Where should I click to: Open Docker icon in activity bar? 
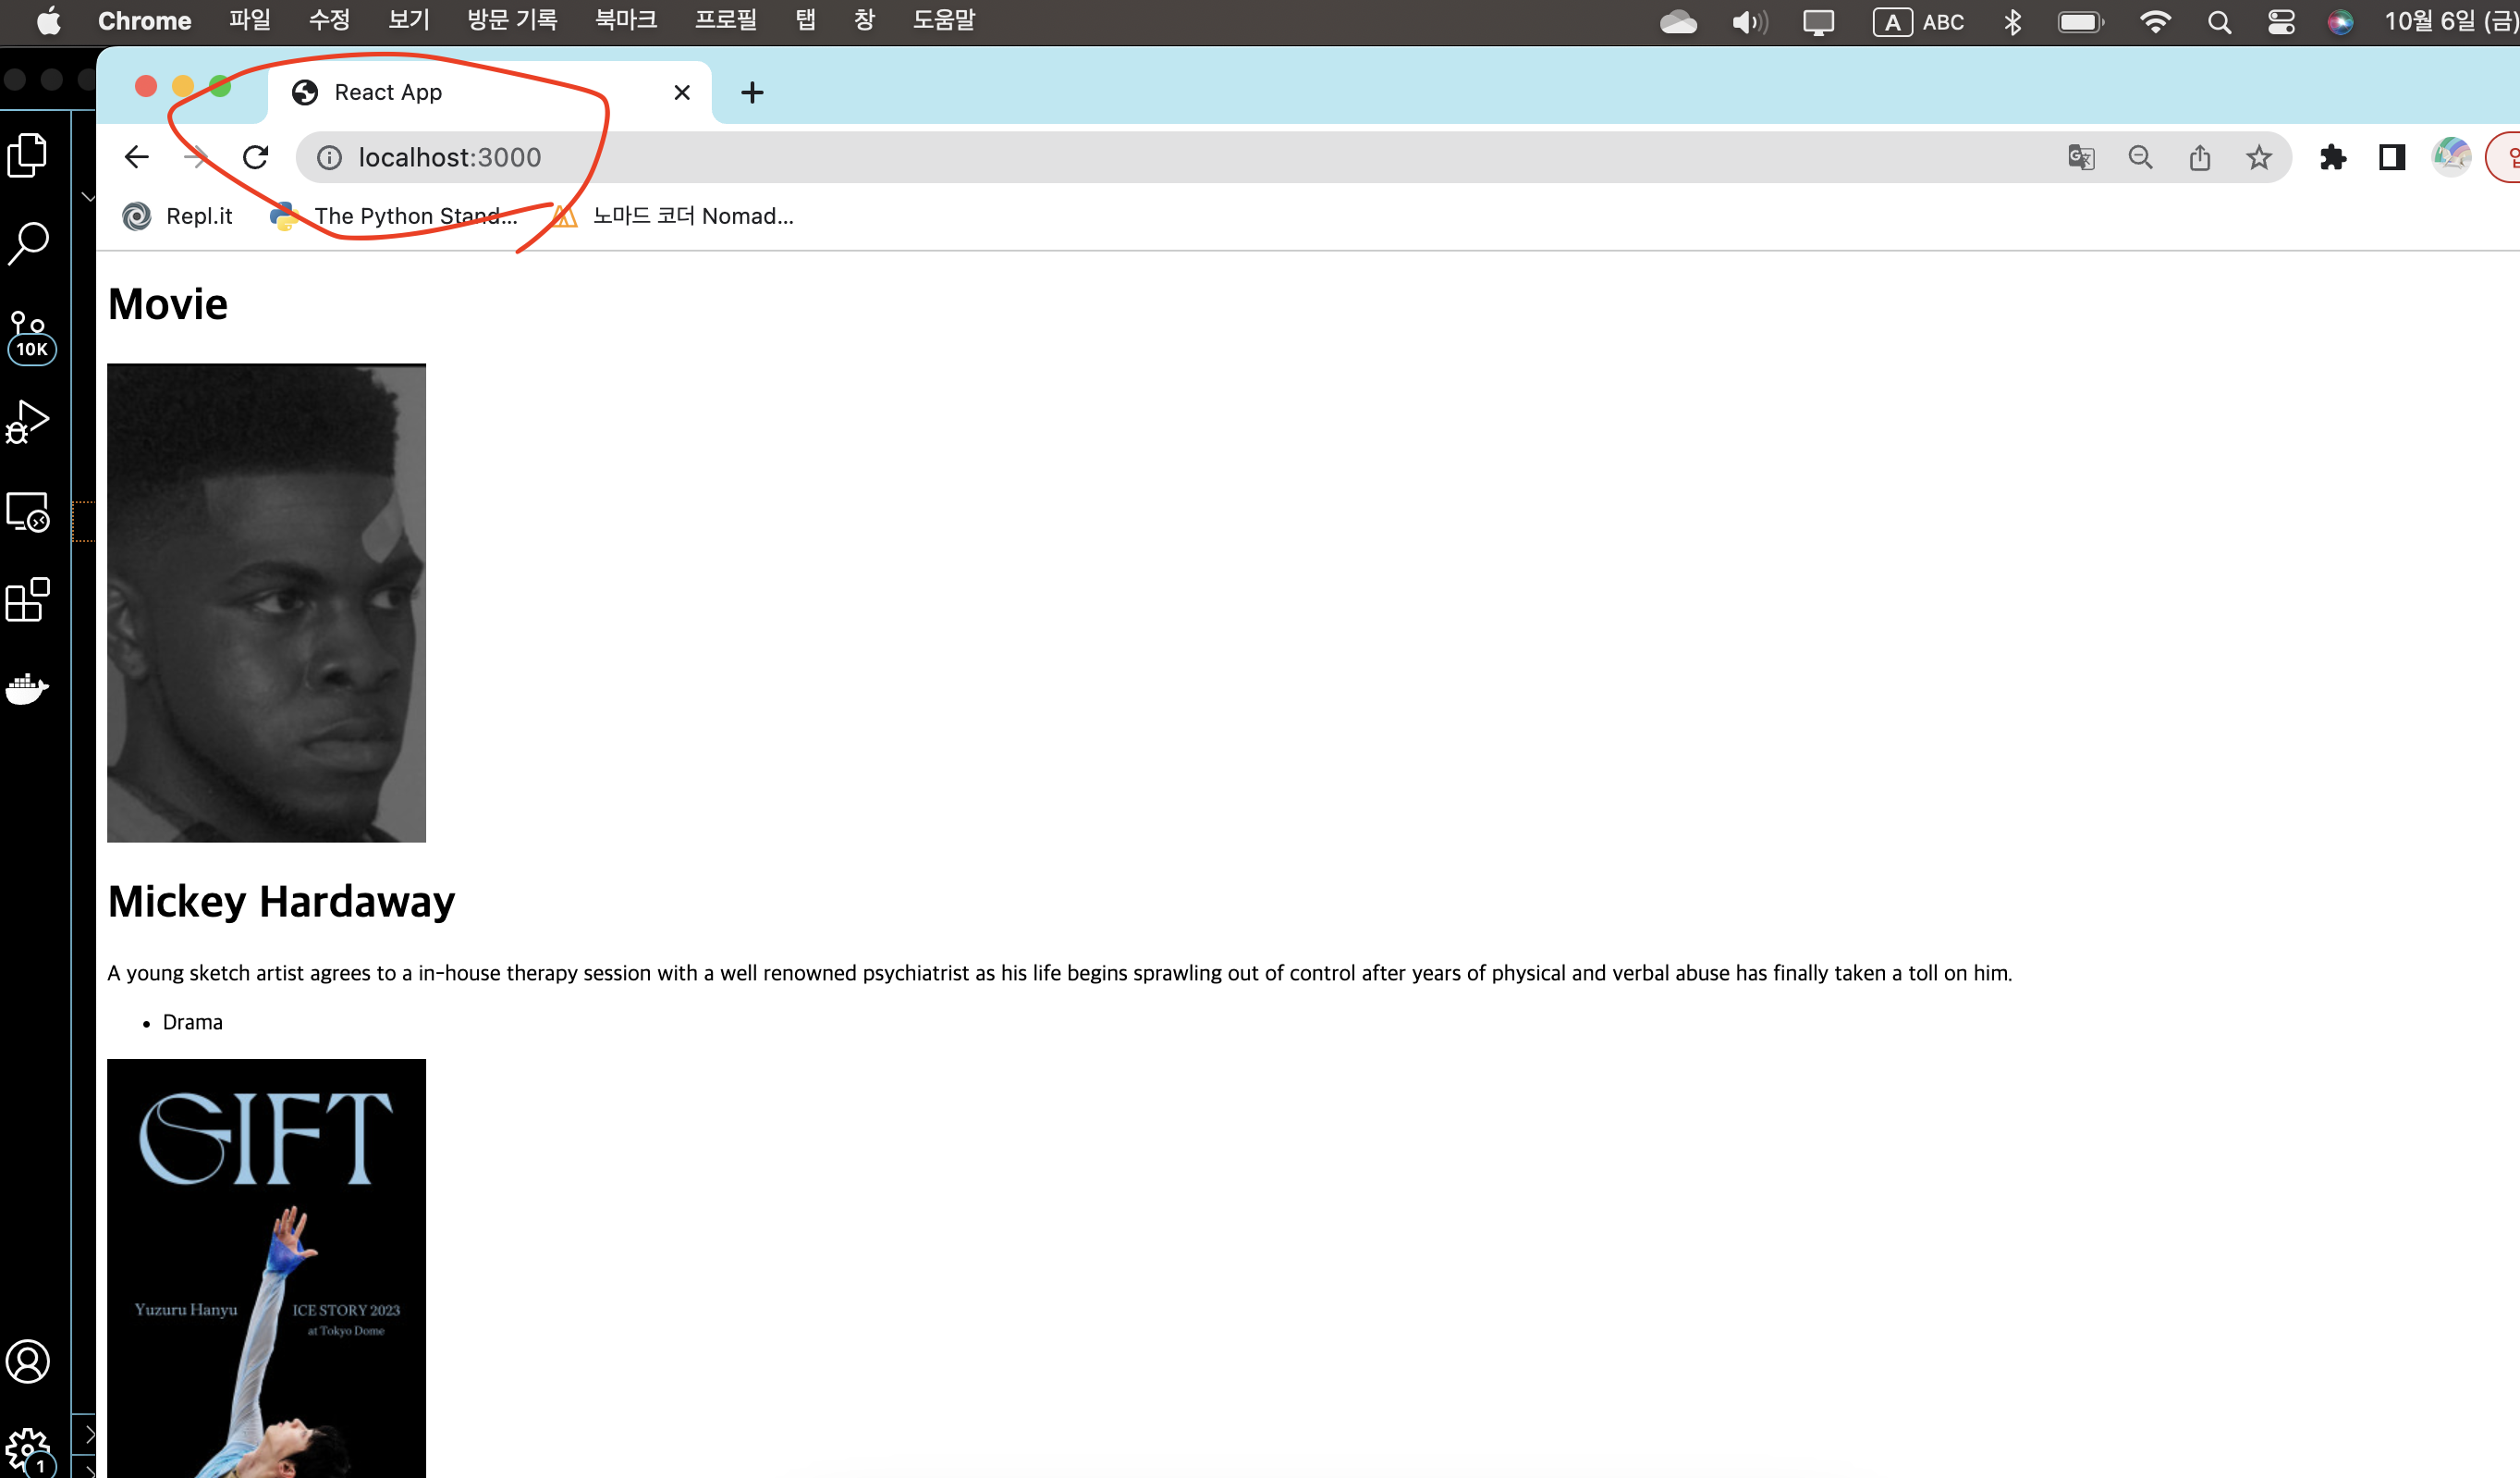point(28,688)
